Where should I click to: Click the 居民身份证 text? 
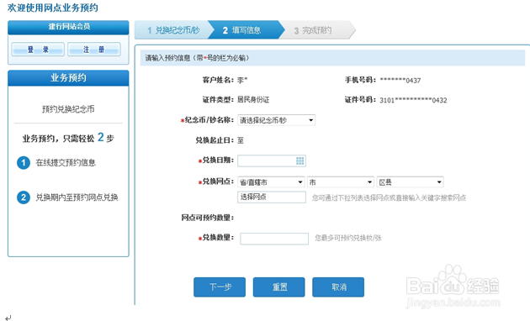[253, 100]
